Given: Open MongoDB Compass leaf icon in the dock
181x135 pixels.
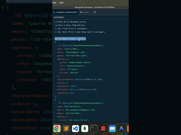Looking at the screenshot, I should [85, 129].
